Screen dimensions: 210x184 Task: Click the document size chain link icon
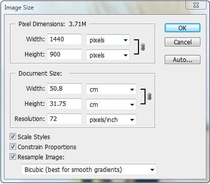(x=150, y=96)
